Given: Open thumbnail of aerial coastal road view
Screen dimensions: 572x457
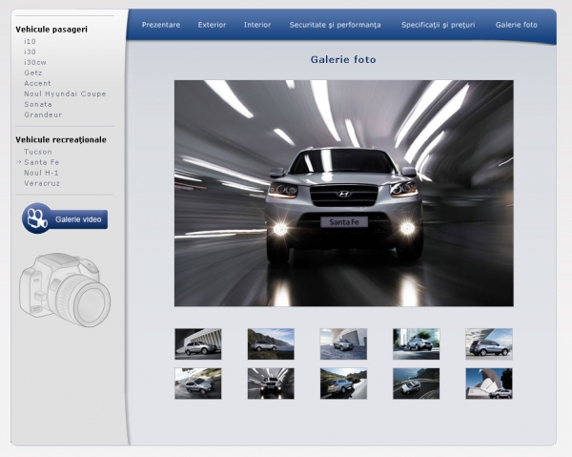Looking at the screenshot, I should click(417, 384).
